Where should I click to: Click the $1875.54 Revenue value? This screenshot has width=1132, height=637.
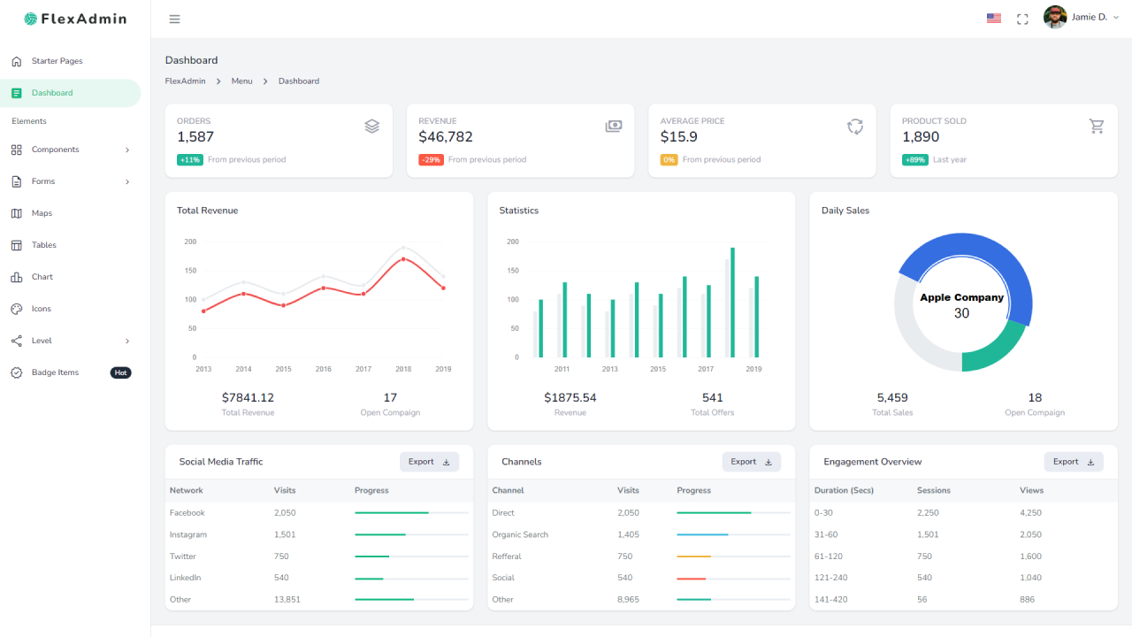tap(570, 398)
